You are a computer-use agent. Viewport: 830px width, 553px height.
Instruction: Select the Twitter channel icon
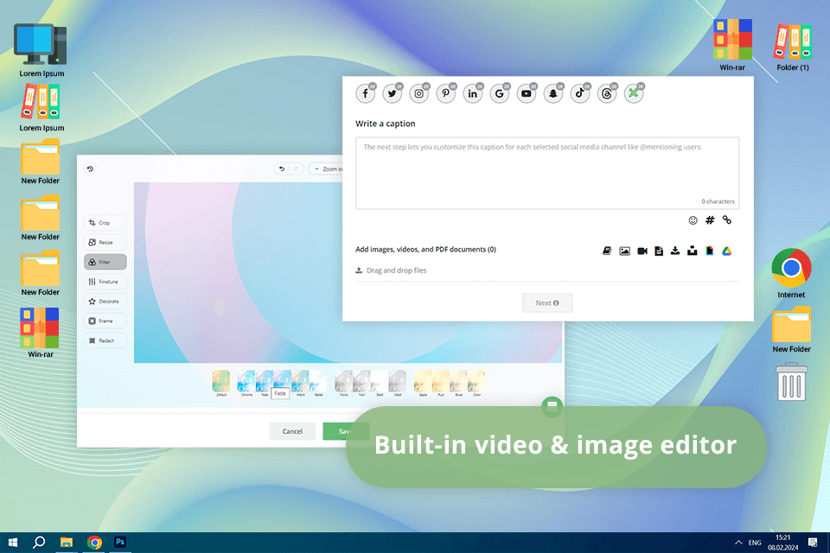point(393,93)
